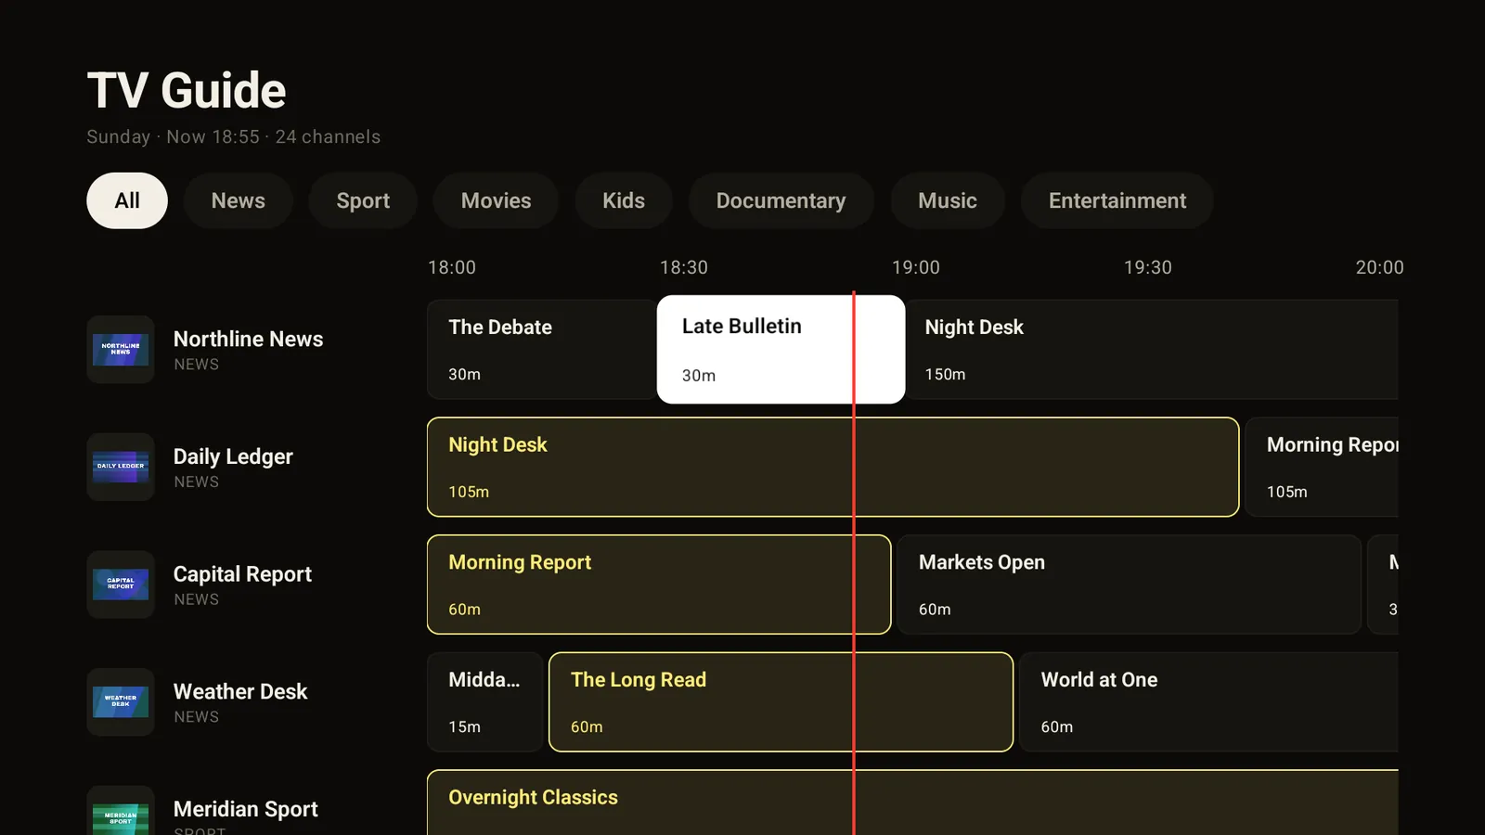Click the Meridian Sport channel name

(246, 809)
